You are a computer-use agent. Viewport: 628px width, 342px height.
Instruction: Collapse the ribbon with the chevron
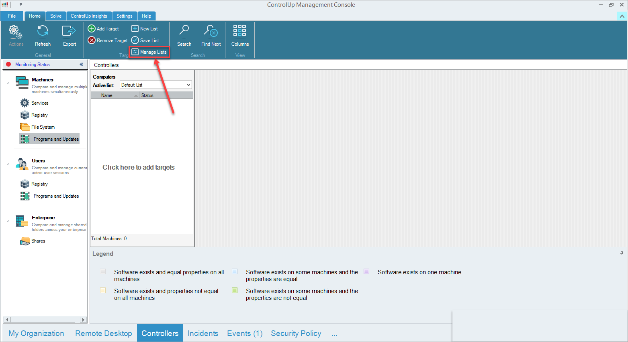[x=622, y=16]
